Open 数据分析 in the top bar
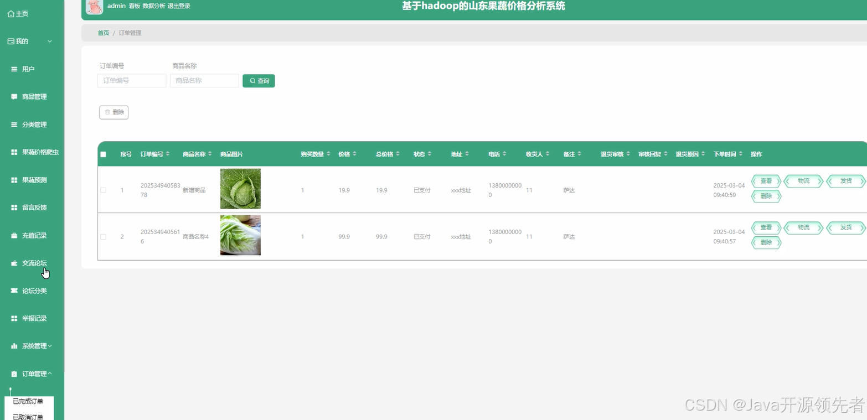The width and height of the screenshot is (867, 420). (x=153, y=6)
